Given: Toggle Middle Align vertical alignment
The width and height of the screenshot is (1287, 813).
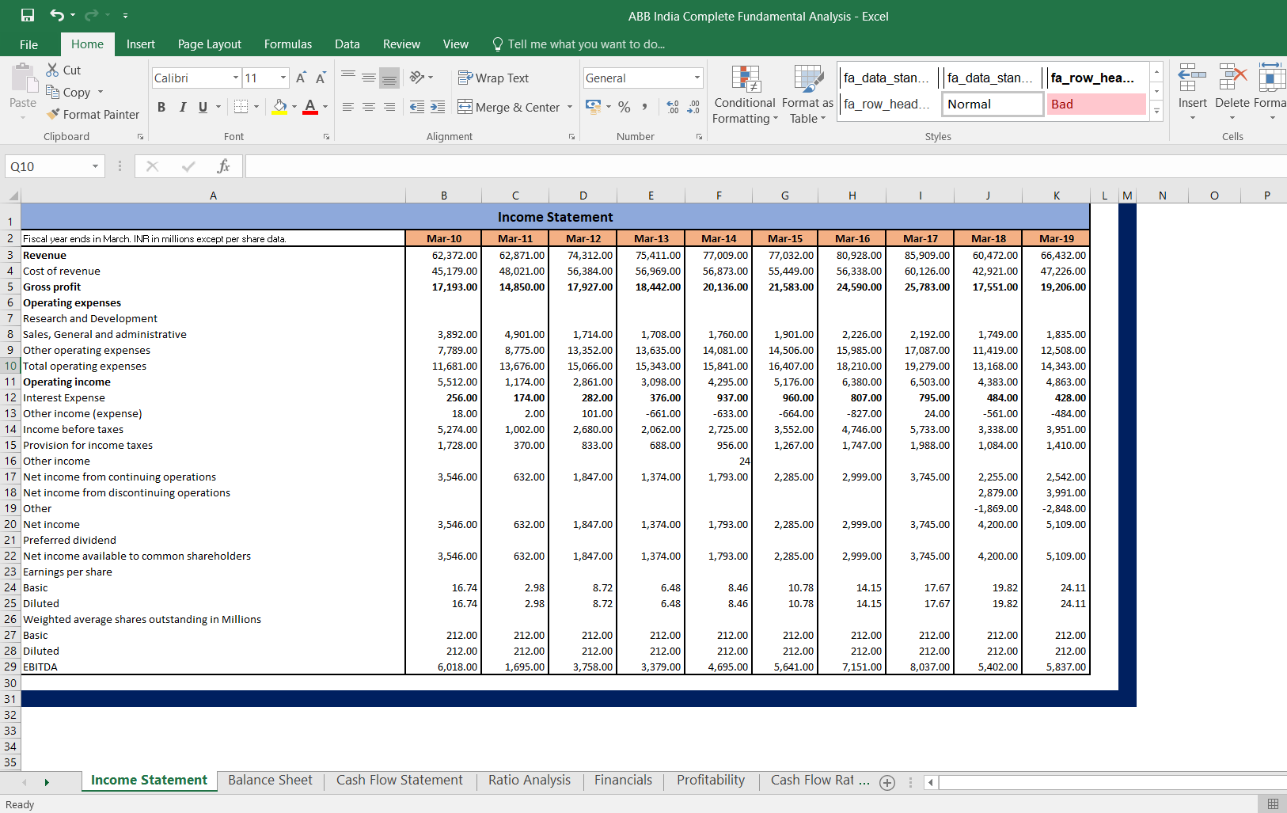Looking at the screenshot, I should 369,77.
